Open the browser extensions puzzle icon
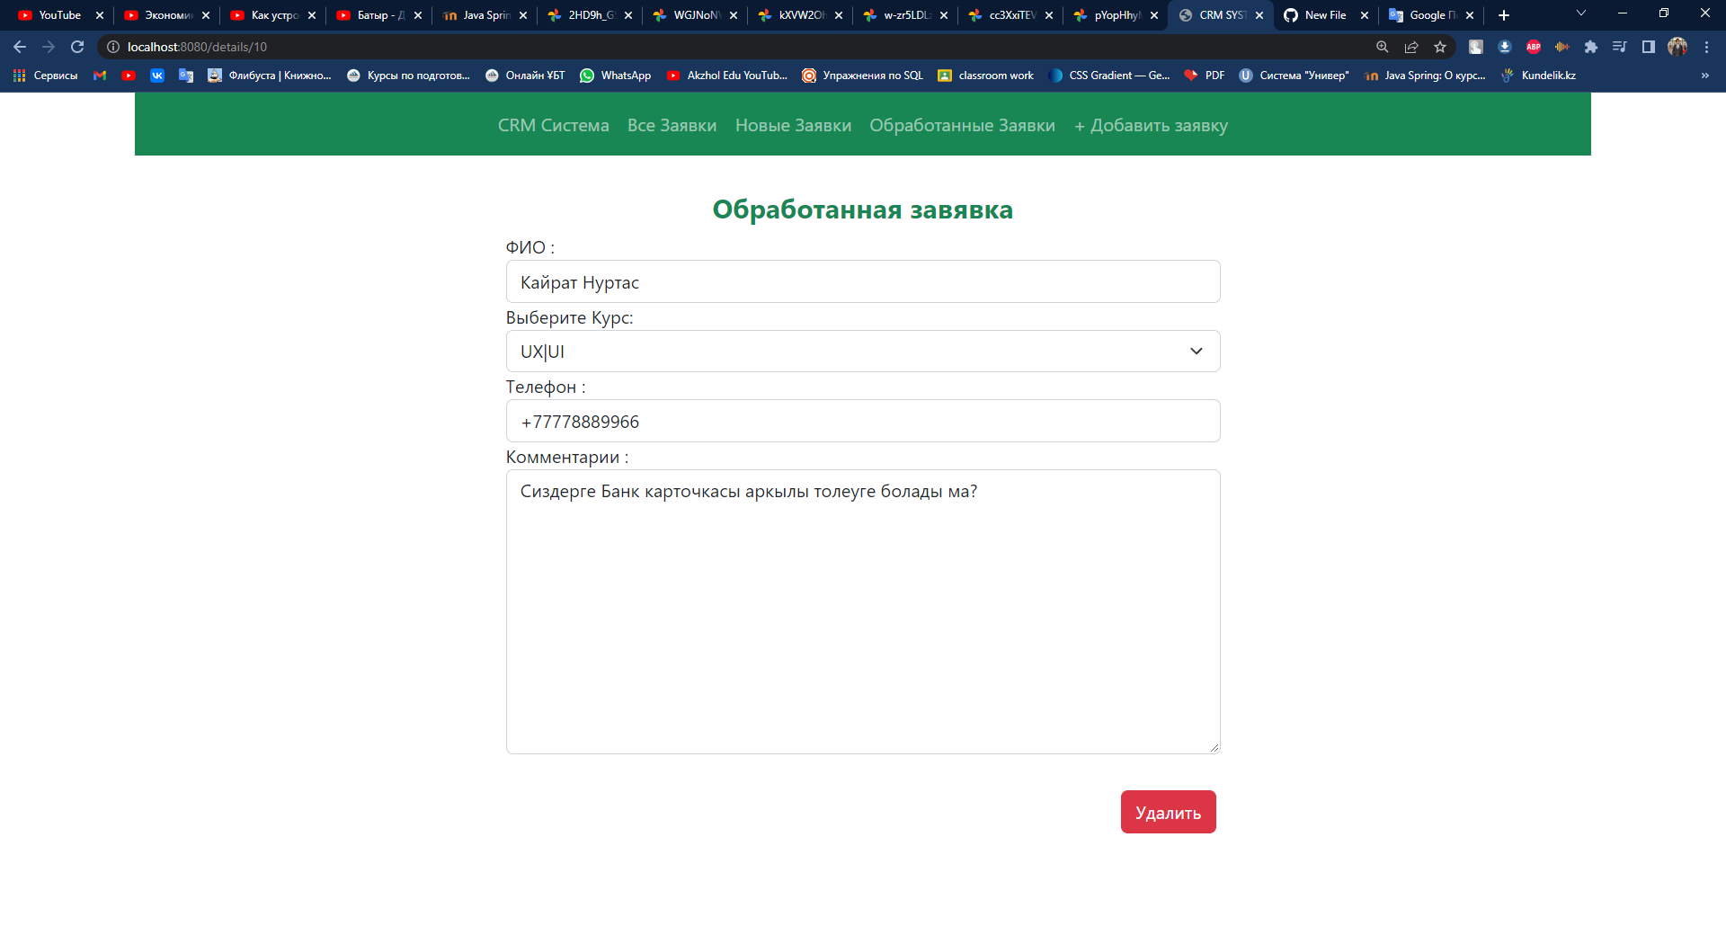The width and height of the screenshot is (1726, 935). tap(1592, 47)
